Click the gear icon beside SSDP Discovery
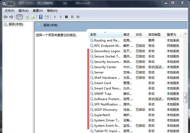The height and width of the screenshot is (133, 190). click(x=92, y=110)
